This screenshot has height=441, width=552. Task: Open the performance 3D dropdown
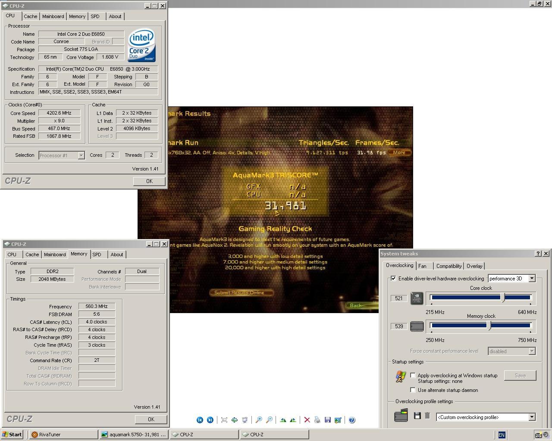coord(532,279)
